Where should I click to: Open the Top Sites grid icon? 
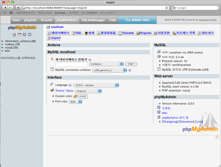pyautogui.click(x=11, y=13)
